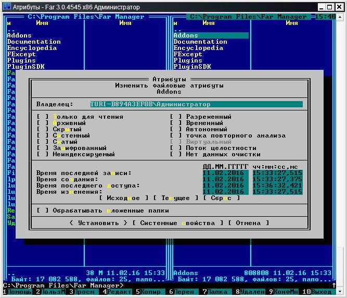Click F9 'КонфМн' in key bar
Screen dimensions: 347x298
[x=284, y=292]
